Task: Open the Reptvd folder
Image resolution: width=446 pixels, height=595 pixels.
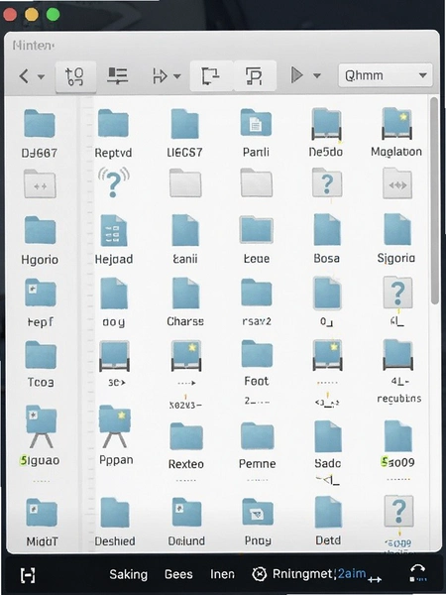Action: pos(113,123)
